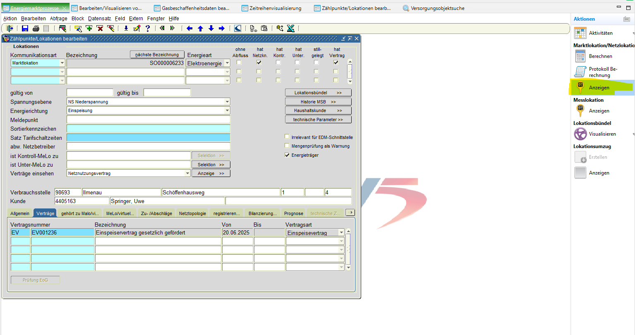Click the Lokationsbündel Visualisieren icon

(x=580, y=134)
